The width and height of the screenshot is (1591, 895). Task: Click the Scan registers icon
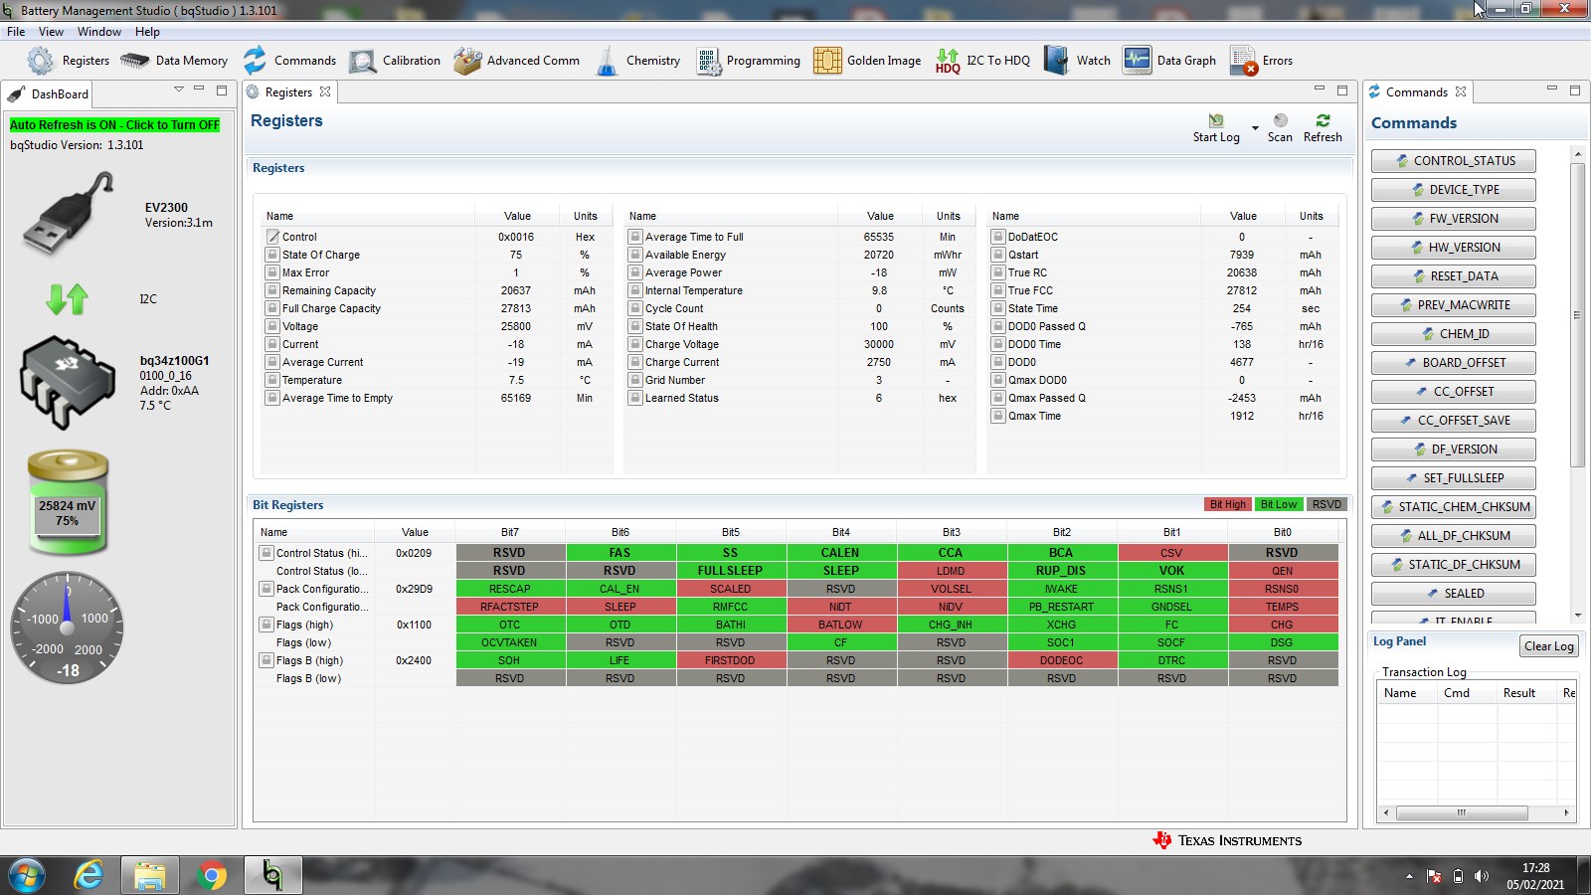tap(1280, 120)
